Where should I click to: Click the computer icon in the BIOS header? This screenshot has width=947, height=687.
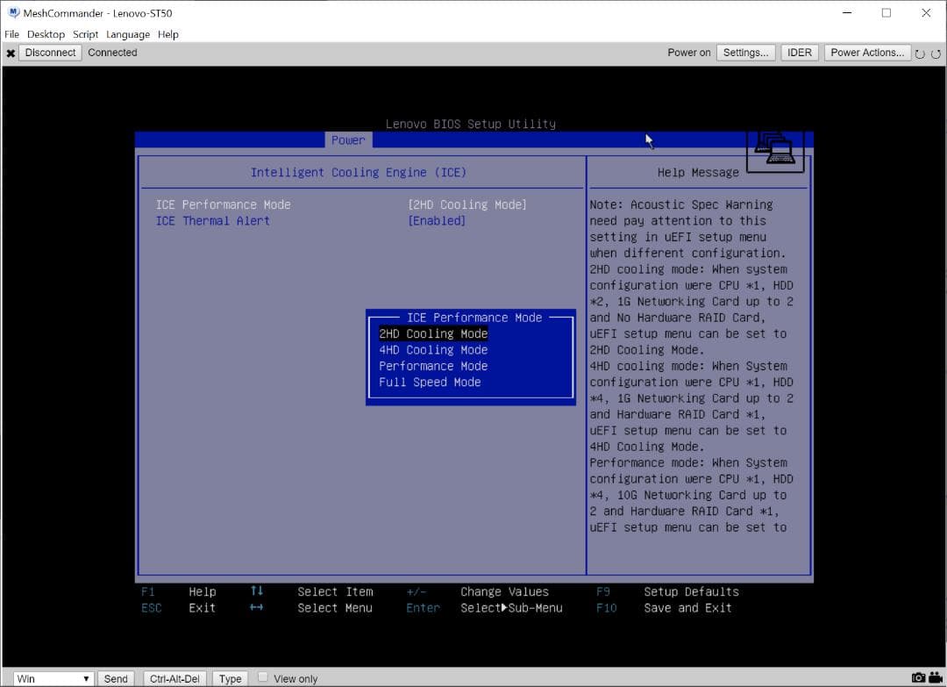point(774,150)
